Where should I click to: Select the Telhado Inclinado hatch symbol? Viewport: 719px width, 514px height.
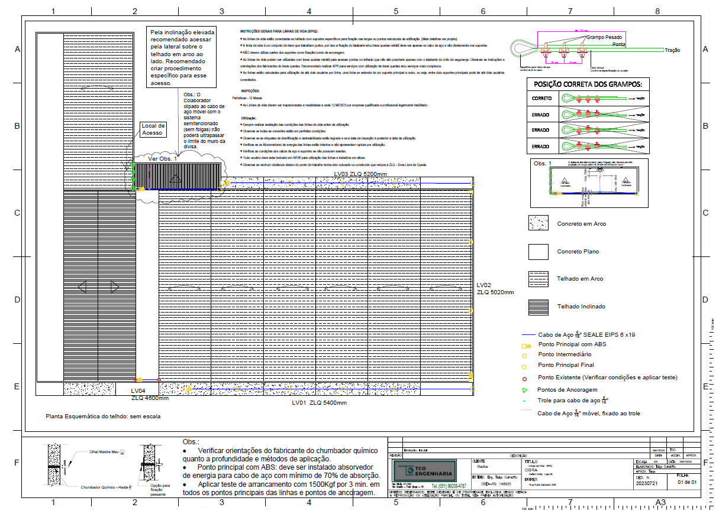point(538,307)
